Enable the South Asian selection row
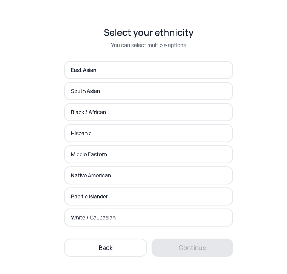The height and width of the screenshot is (274, 287). tap(148, 91)
